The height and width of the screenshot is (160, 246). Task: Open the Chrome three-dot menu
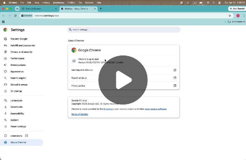click(x=244, y=16)
